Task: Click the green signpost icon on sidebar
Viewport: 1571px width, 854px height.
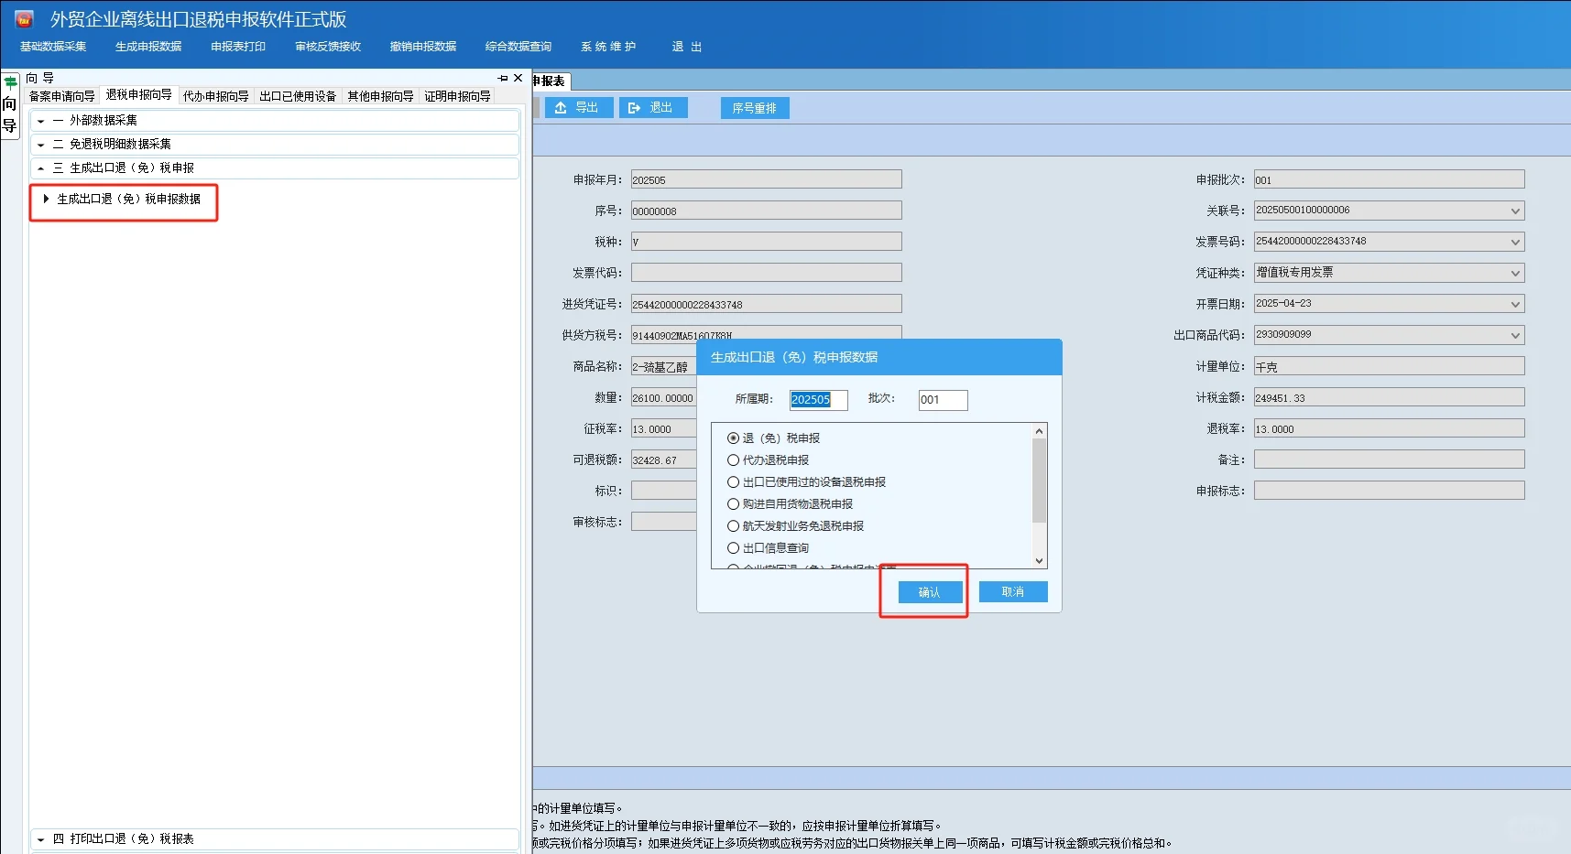Action: [10, 81]
